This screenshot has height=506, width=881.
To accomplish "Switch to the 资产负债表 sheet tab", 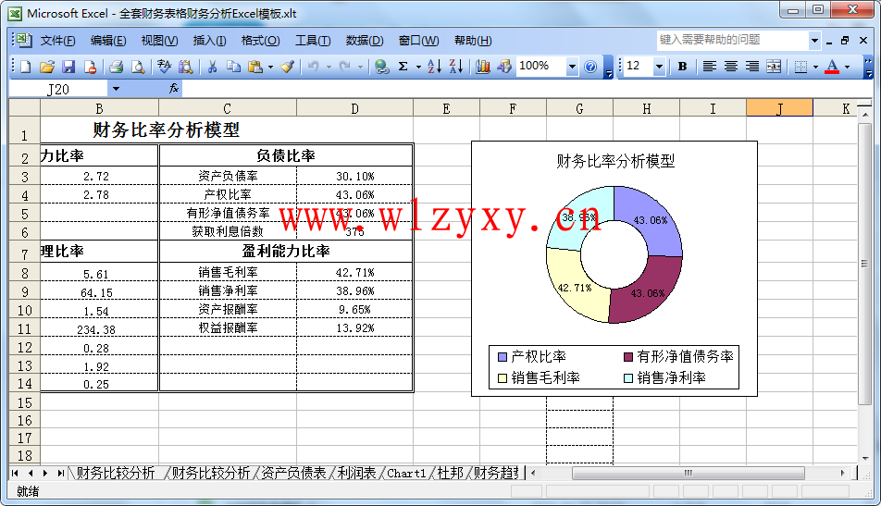I will tap(293, 473).
